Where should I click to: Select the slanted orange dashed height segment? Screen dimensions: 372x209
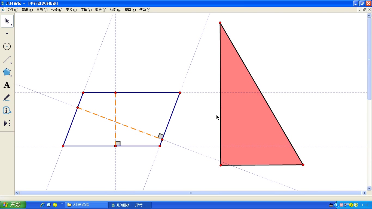tap(120, 124)
